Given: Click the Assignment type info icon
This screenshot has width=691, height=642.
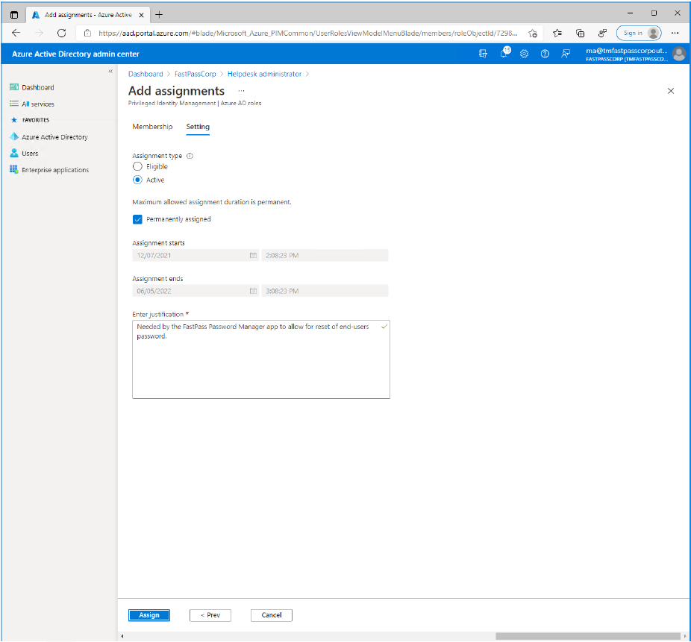Looking at the screenshot, I should click(190, 157).
